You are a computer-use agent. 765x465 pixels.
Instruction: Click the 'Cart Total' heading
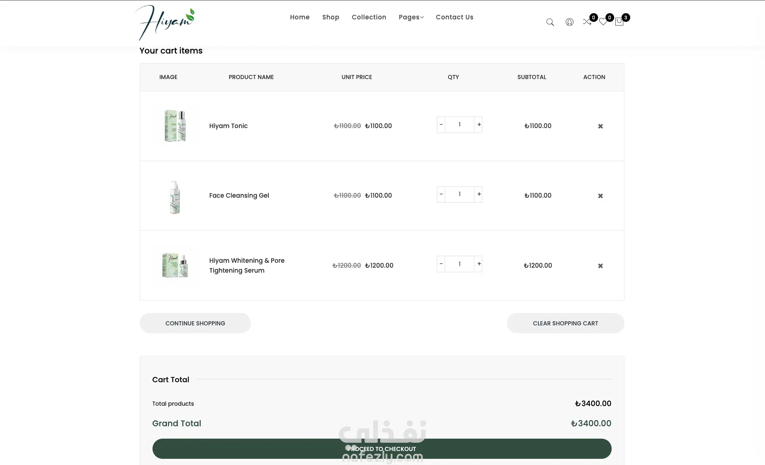coord(171,379)
